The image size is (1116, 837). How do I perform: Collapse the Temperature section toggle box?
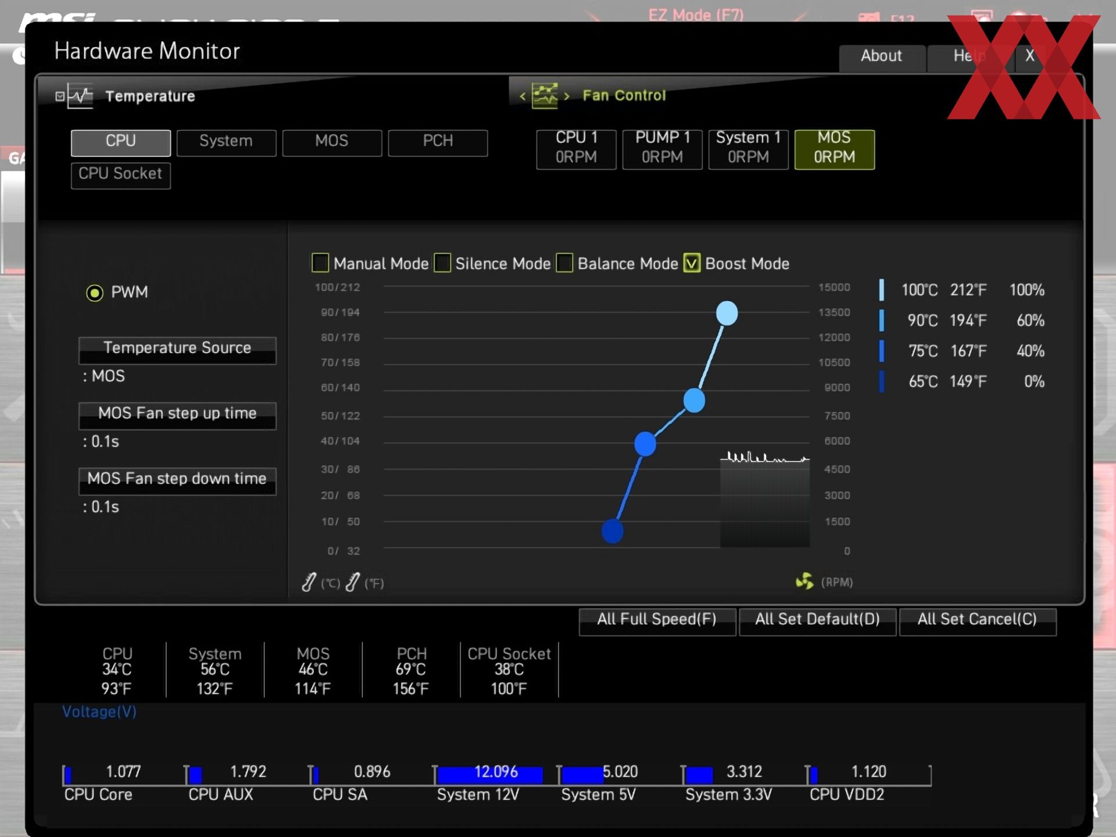[x=60, y=96]
